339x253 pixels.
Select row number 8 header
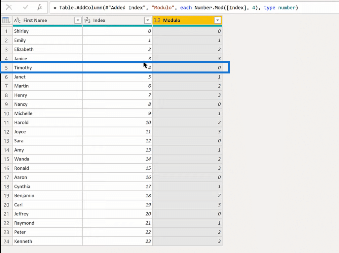(x=7, y=95)
